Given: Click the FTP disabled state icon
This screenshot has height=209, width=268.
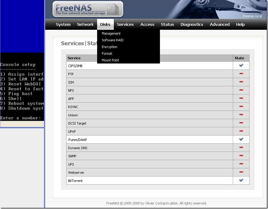Looking at the screenshot, I should (241, 74).
